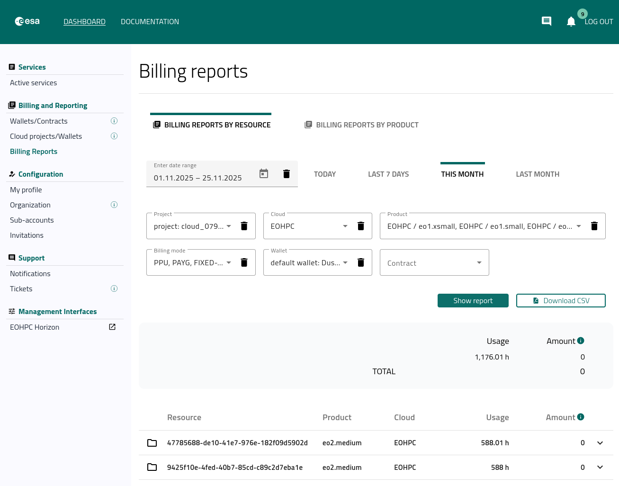Remove the Cloud filter selection
This screenshot has height=486, width=619.
pyautogui.click(x=360, y=226)
